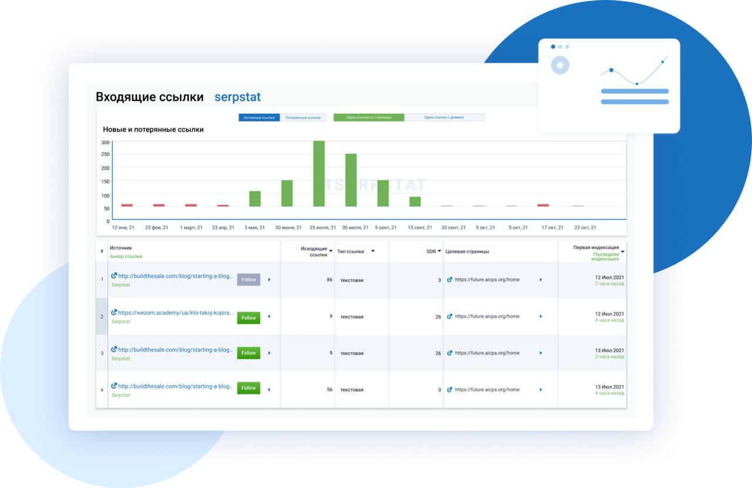Select the Одна ссылка с домена tab
The image size is (752, 488).
pyautogui.click(x=444, y=118)
